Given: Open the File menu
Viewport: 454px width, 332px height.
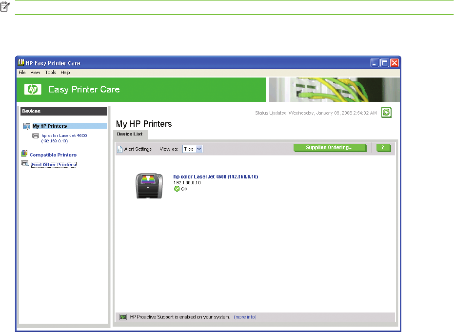Looking at the screenshot, I should (22, 72).
